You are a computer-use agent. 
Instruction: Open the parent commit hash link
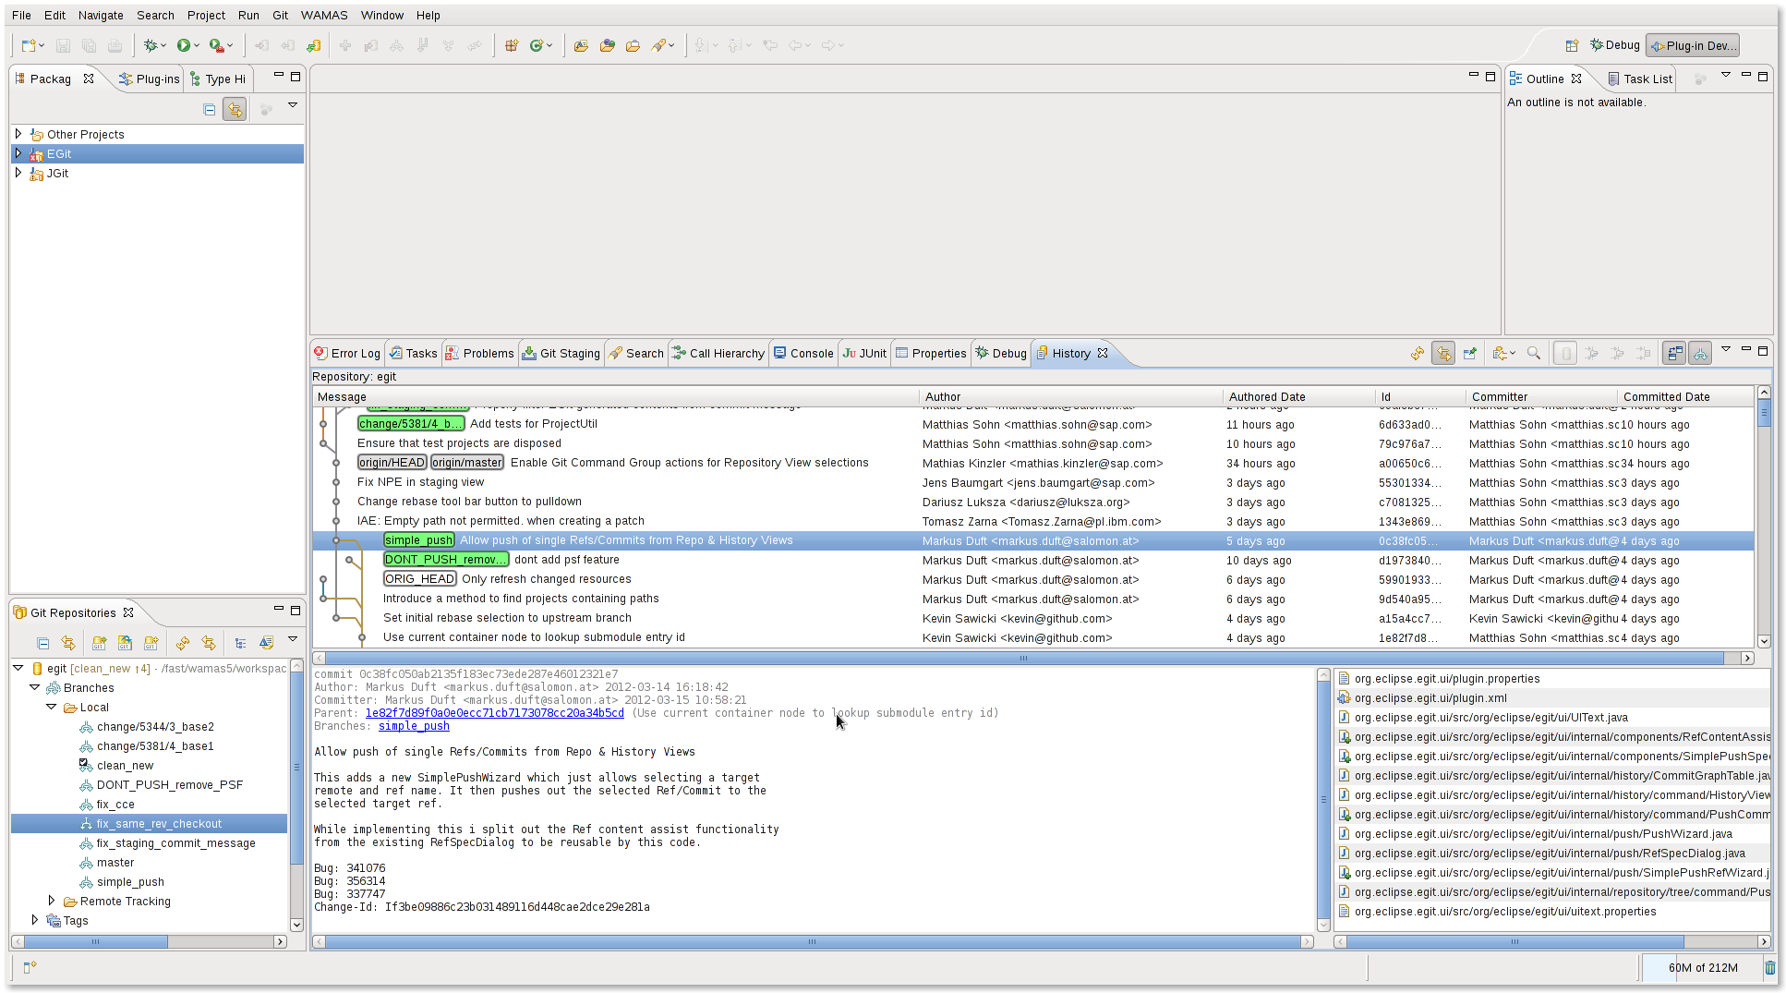pos(494,713)
